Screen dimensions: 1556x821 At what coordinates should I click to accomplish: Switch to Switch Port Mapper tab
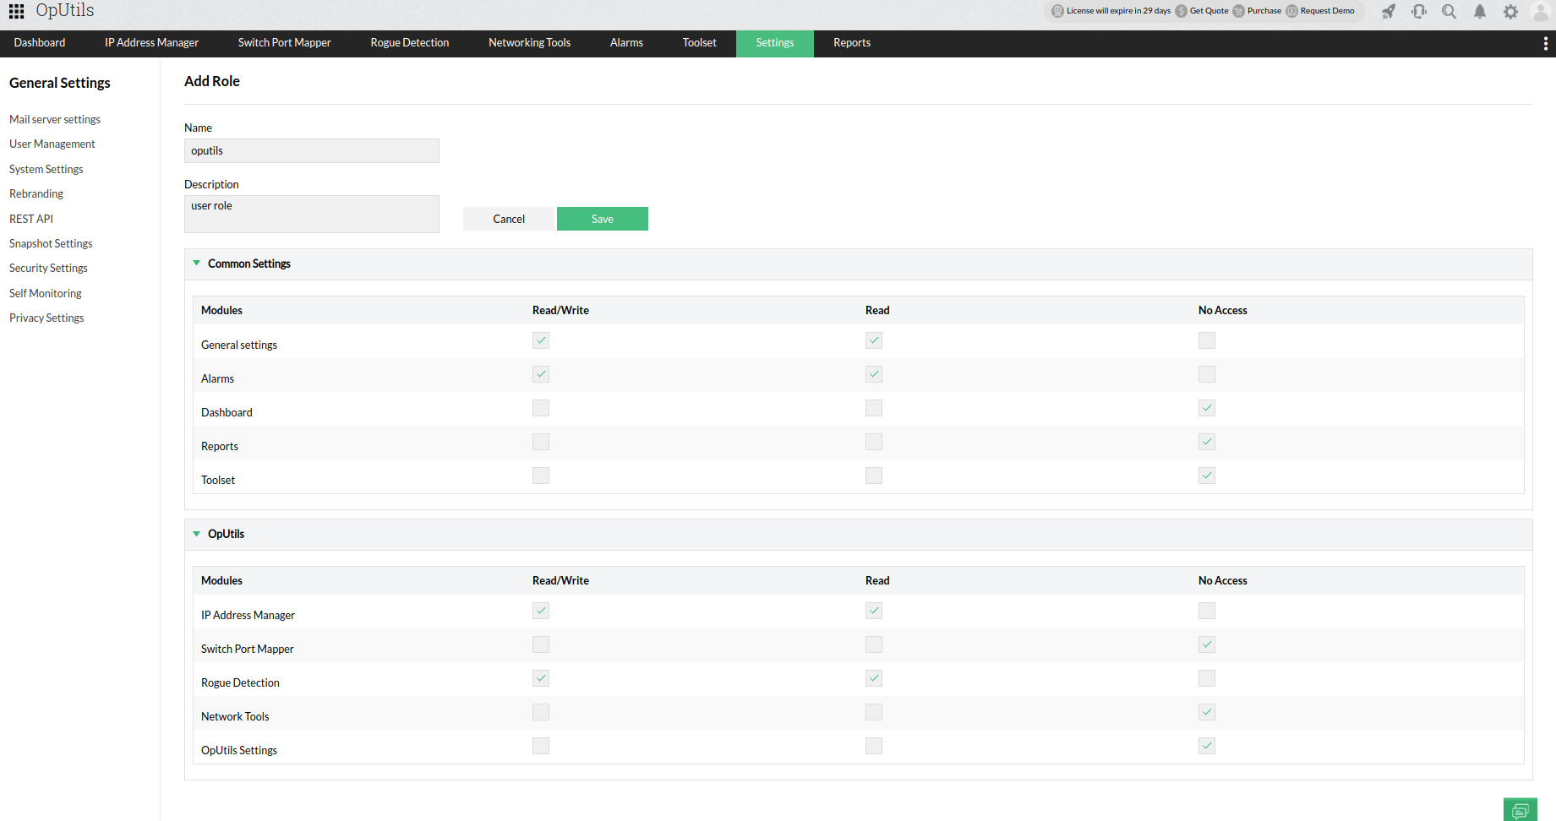click(285, 43)
